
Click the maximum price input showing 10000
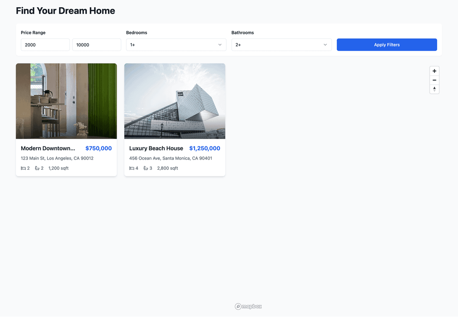96,44
